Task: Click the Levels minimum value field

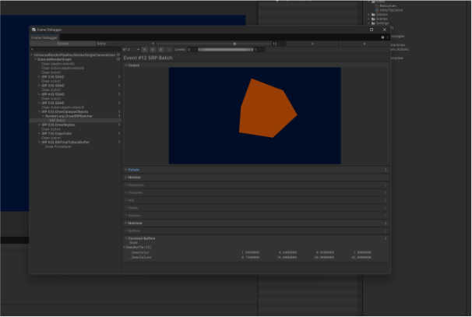Action: click(192, 50)
